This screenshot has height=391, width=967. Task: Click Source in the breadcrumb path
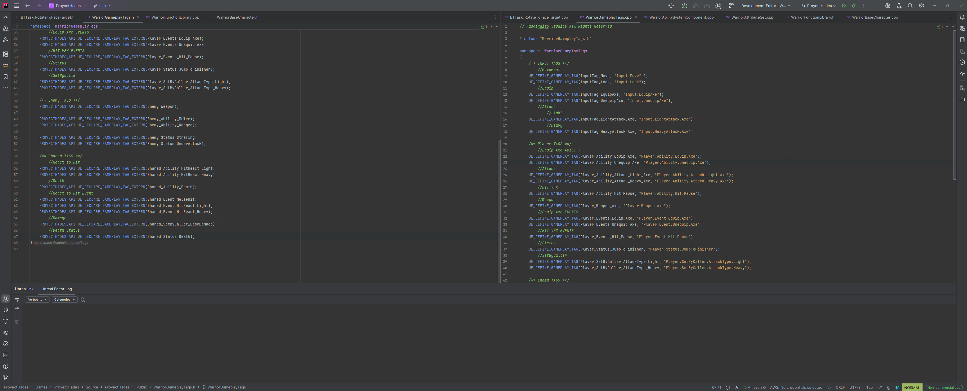(x=92, y=387)
